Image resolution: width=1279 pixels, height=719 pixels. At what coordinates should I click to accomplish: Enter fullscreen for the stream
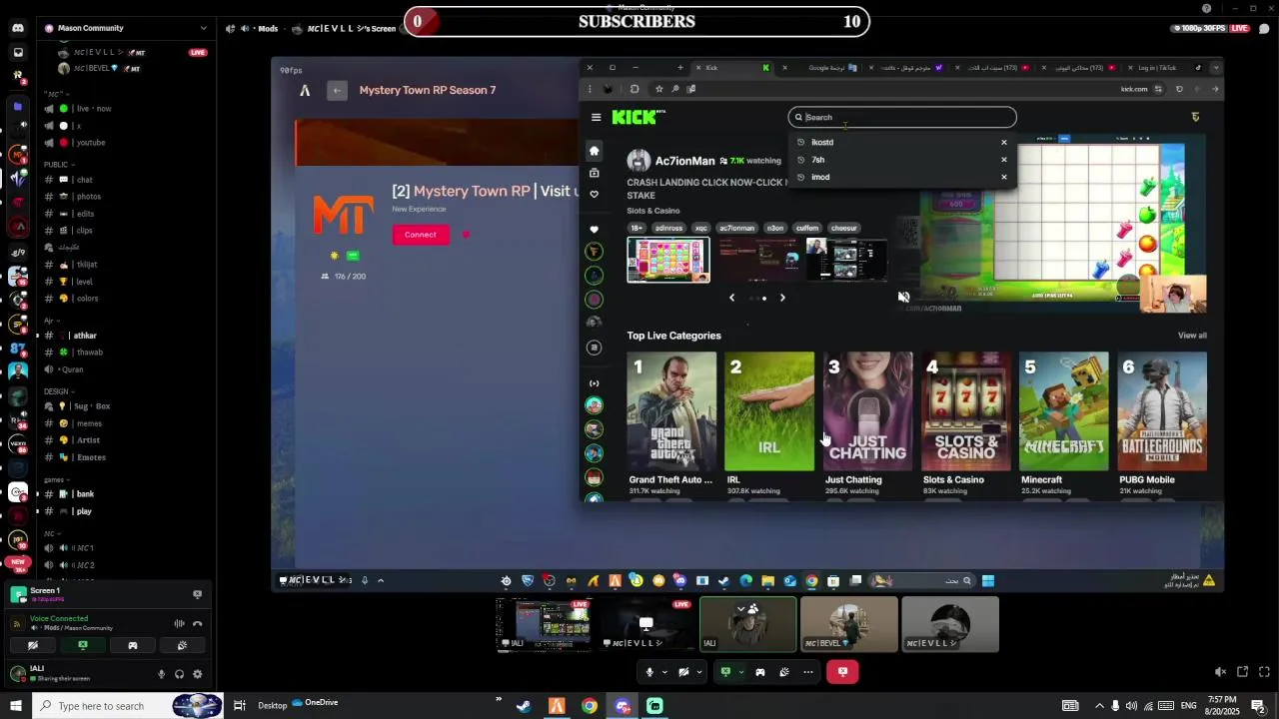click(x=1265, y=672)
